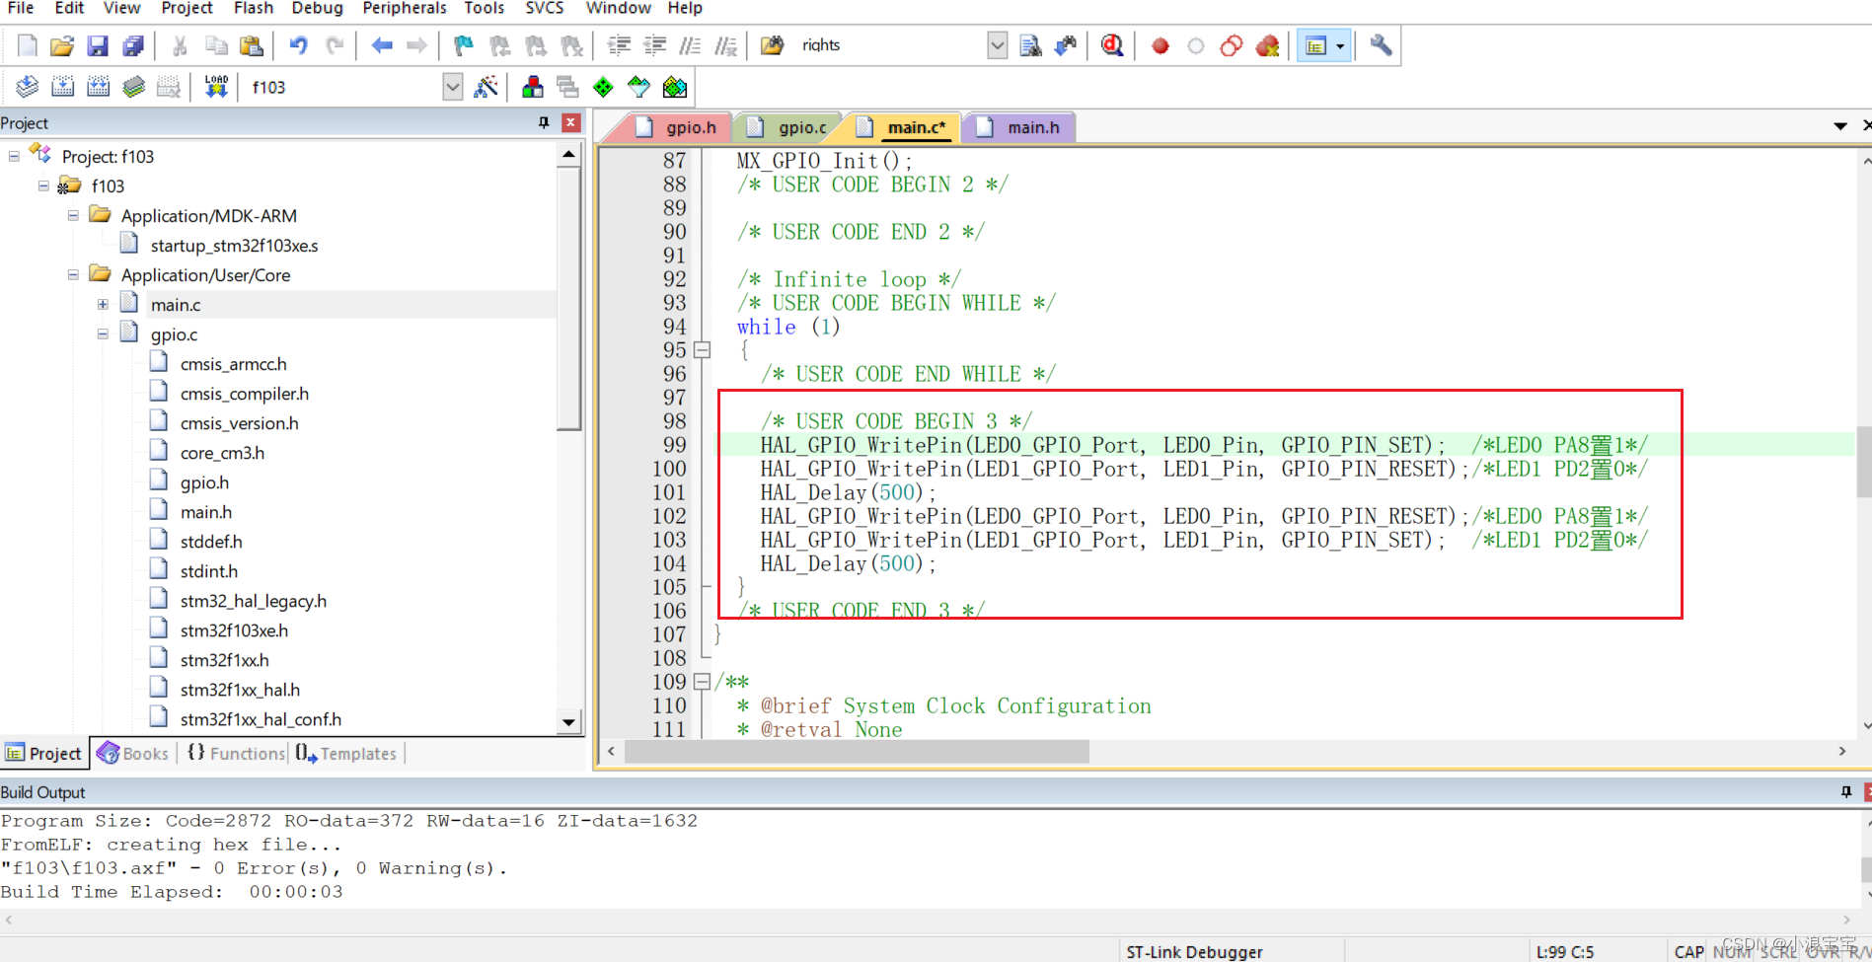Switch to the main.h editor tab
1872x962 pixels.
pyautogui.click(x=1019, y=127)
